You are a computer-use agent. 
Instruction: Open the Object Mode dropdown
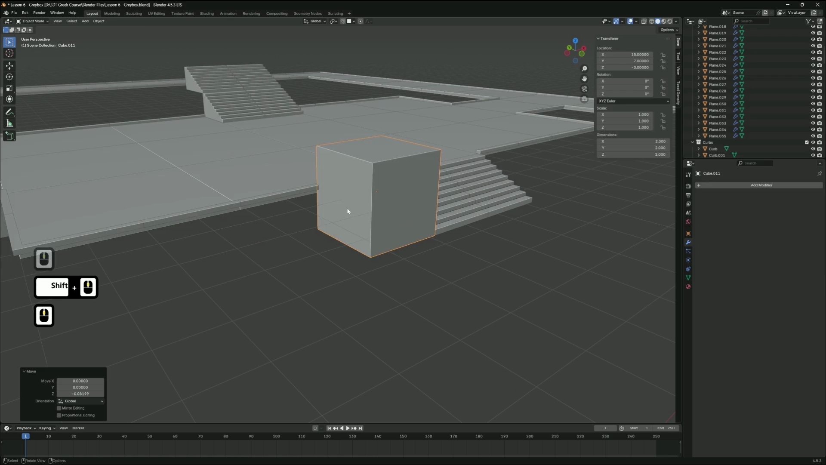33,21
